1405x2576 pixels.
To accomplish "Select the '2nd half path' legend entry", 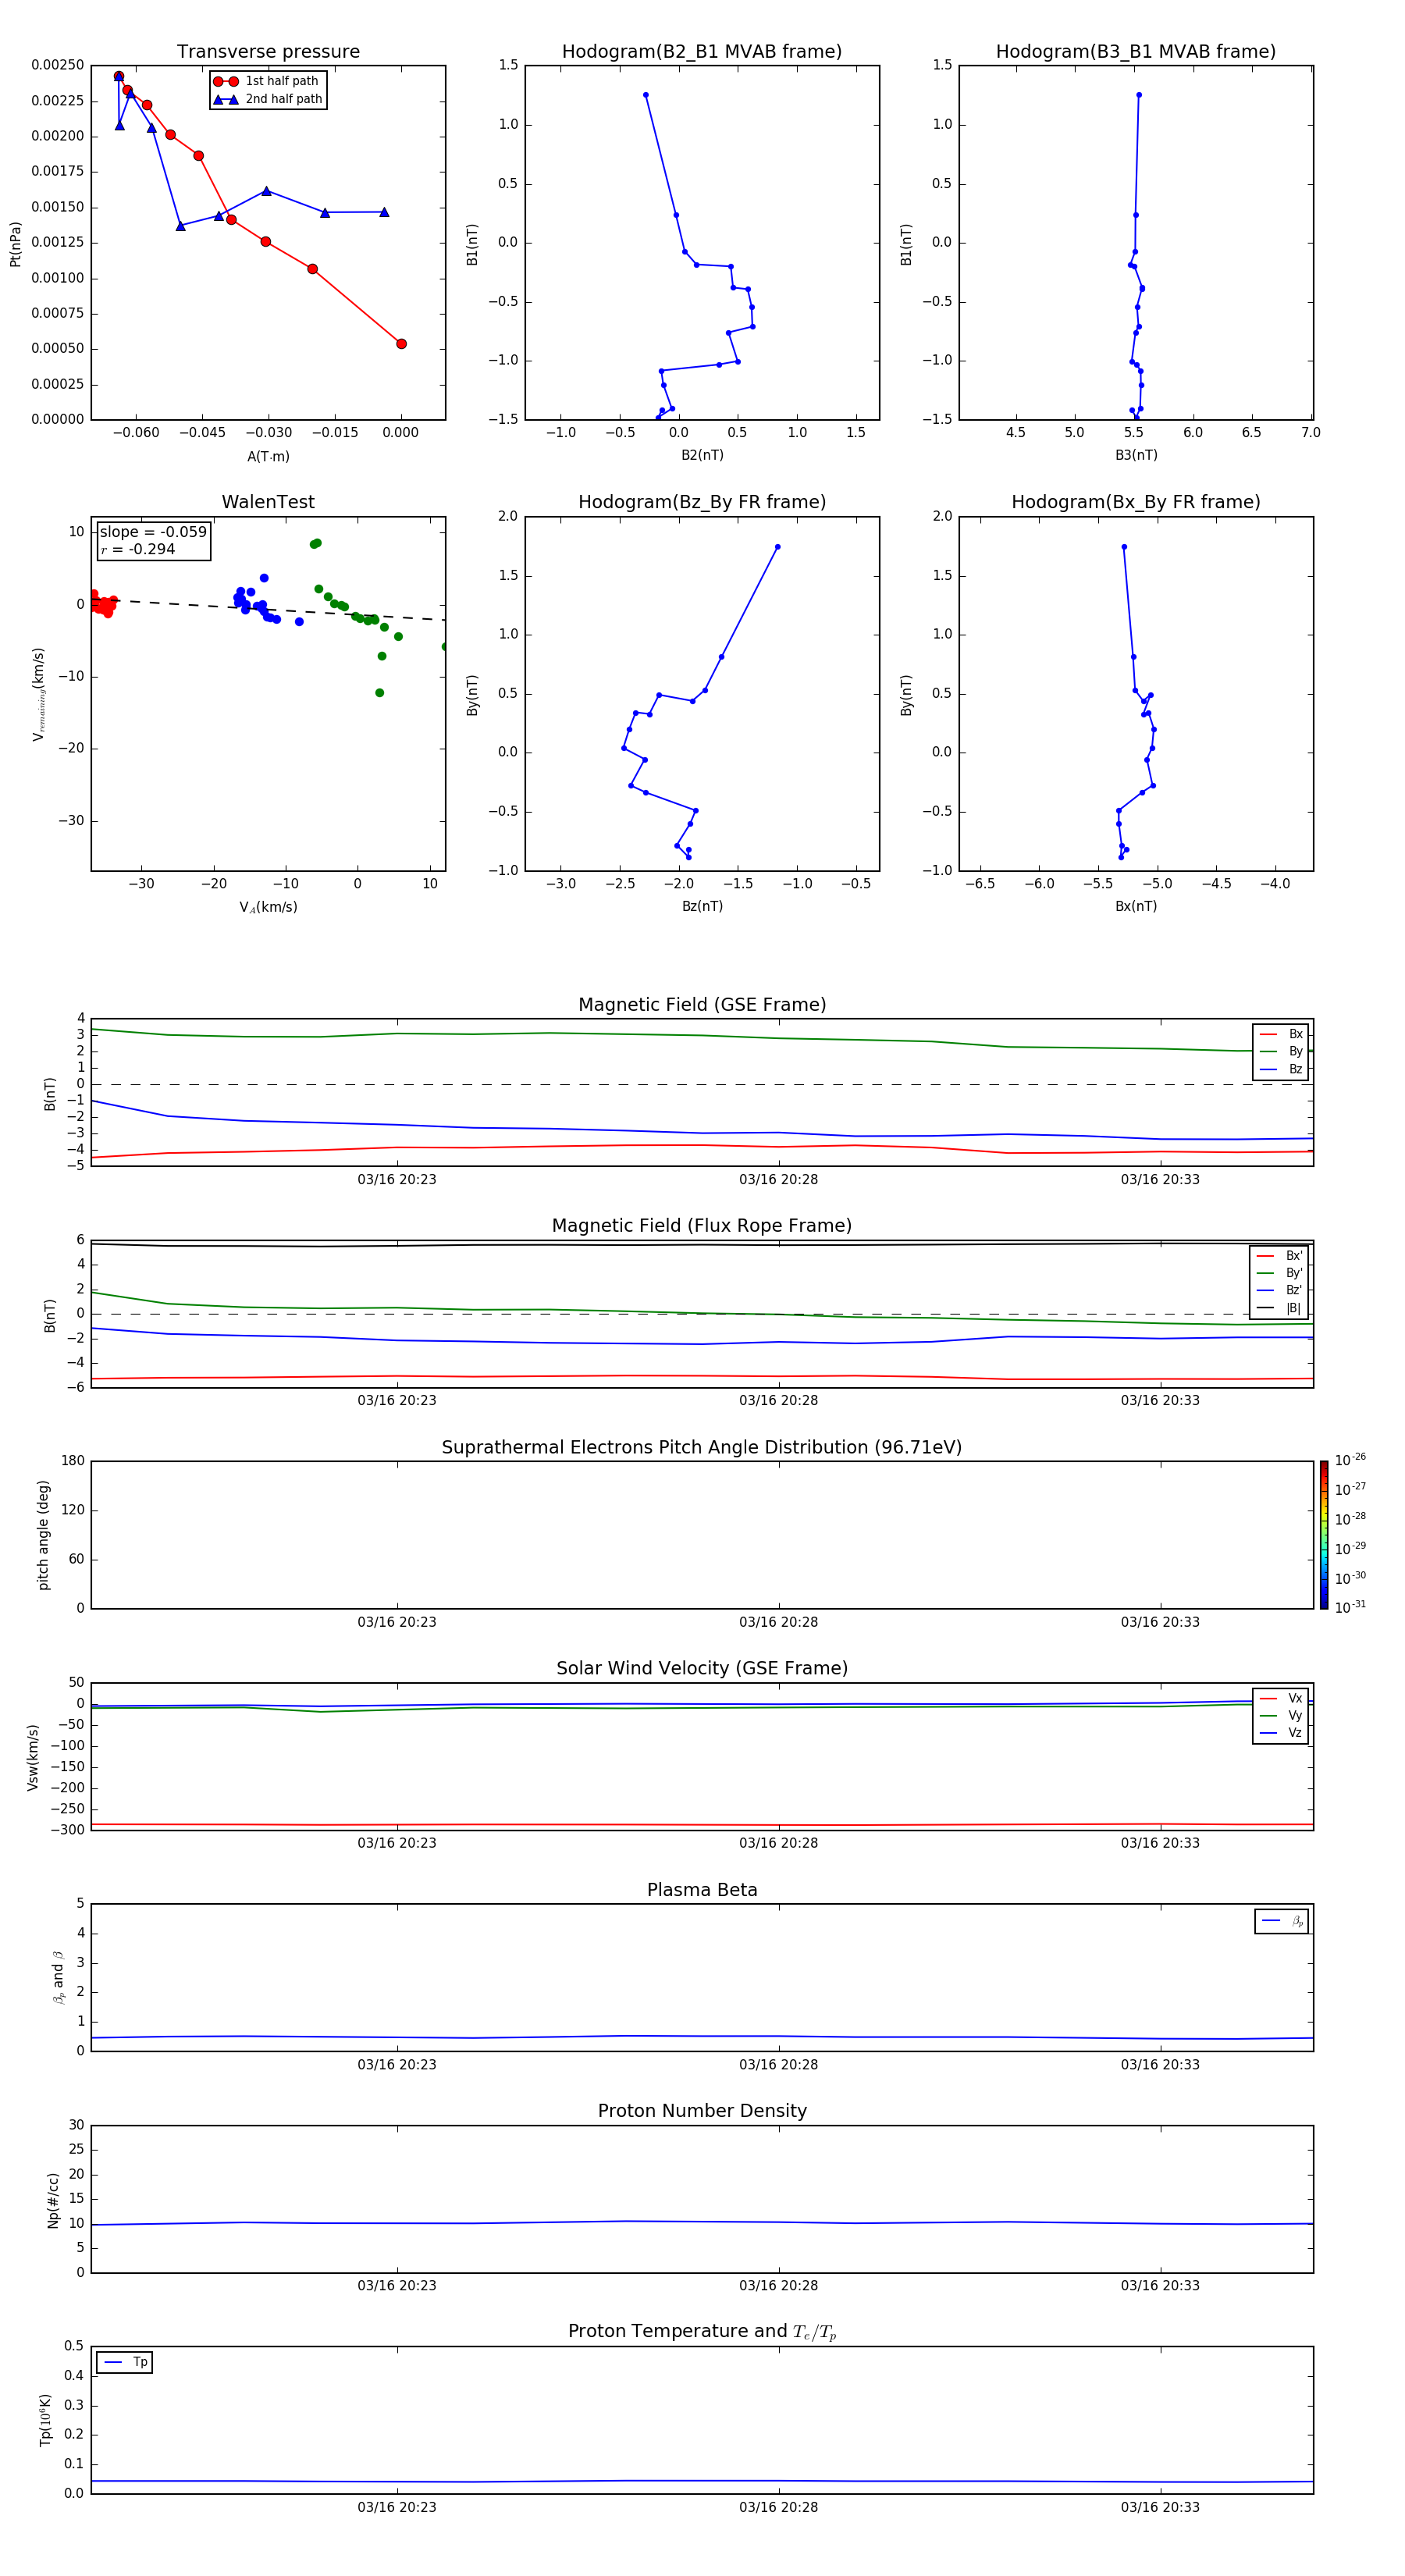I will point(267,99).
